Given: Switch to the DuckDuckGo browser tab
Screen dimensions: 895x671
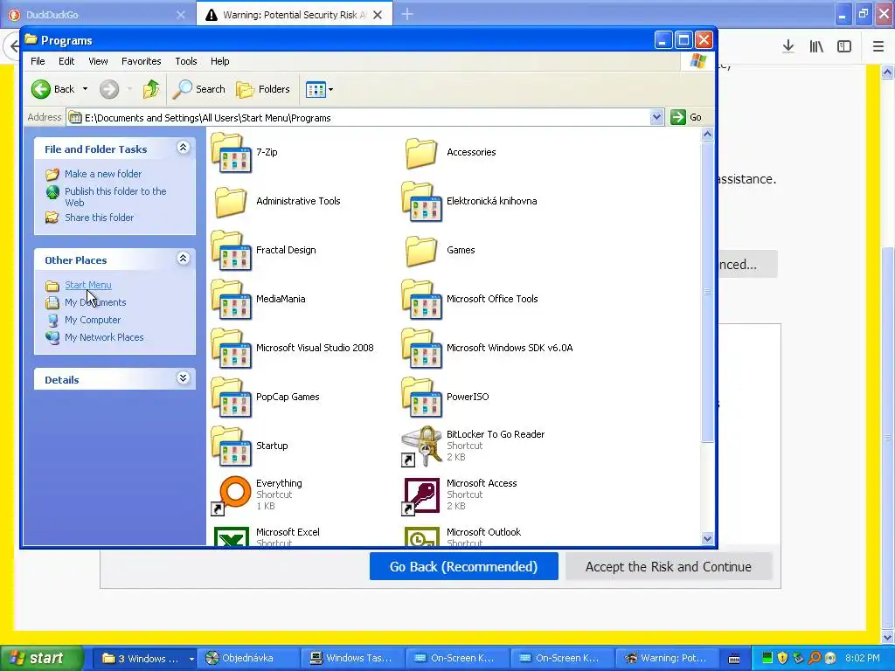Looking at the screenshot, I should [x=97, y=15].
